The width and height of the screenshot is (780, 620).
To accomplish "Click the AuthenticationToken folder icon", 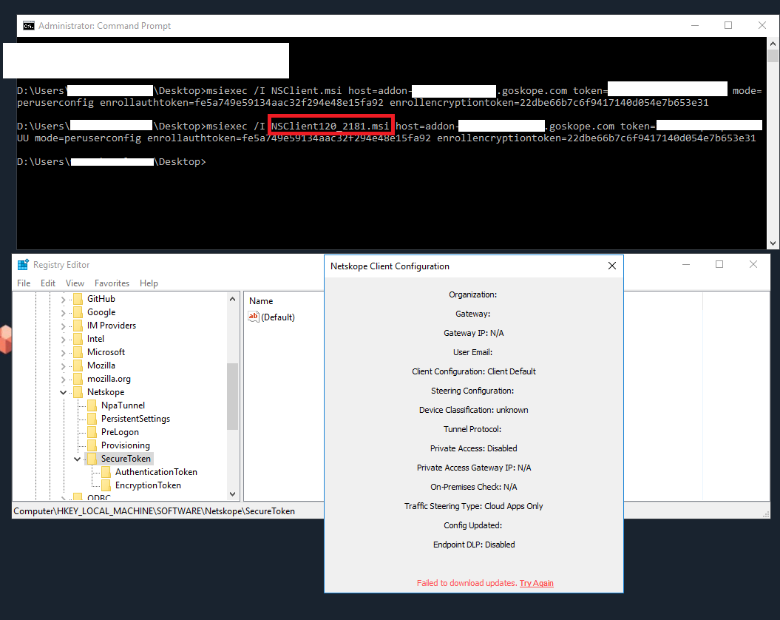I will (x=106, y=472).
